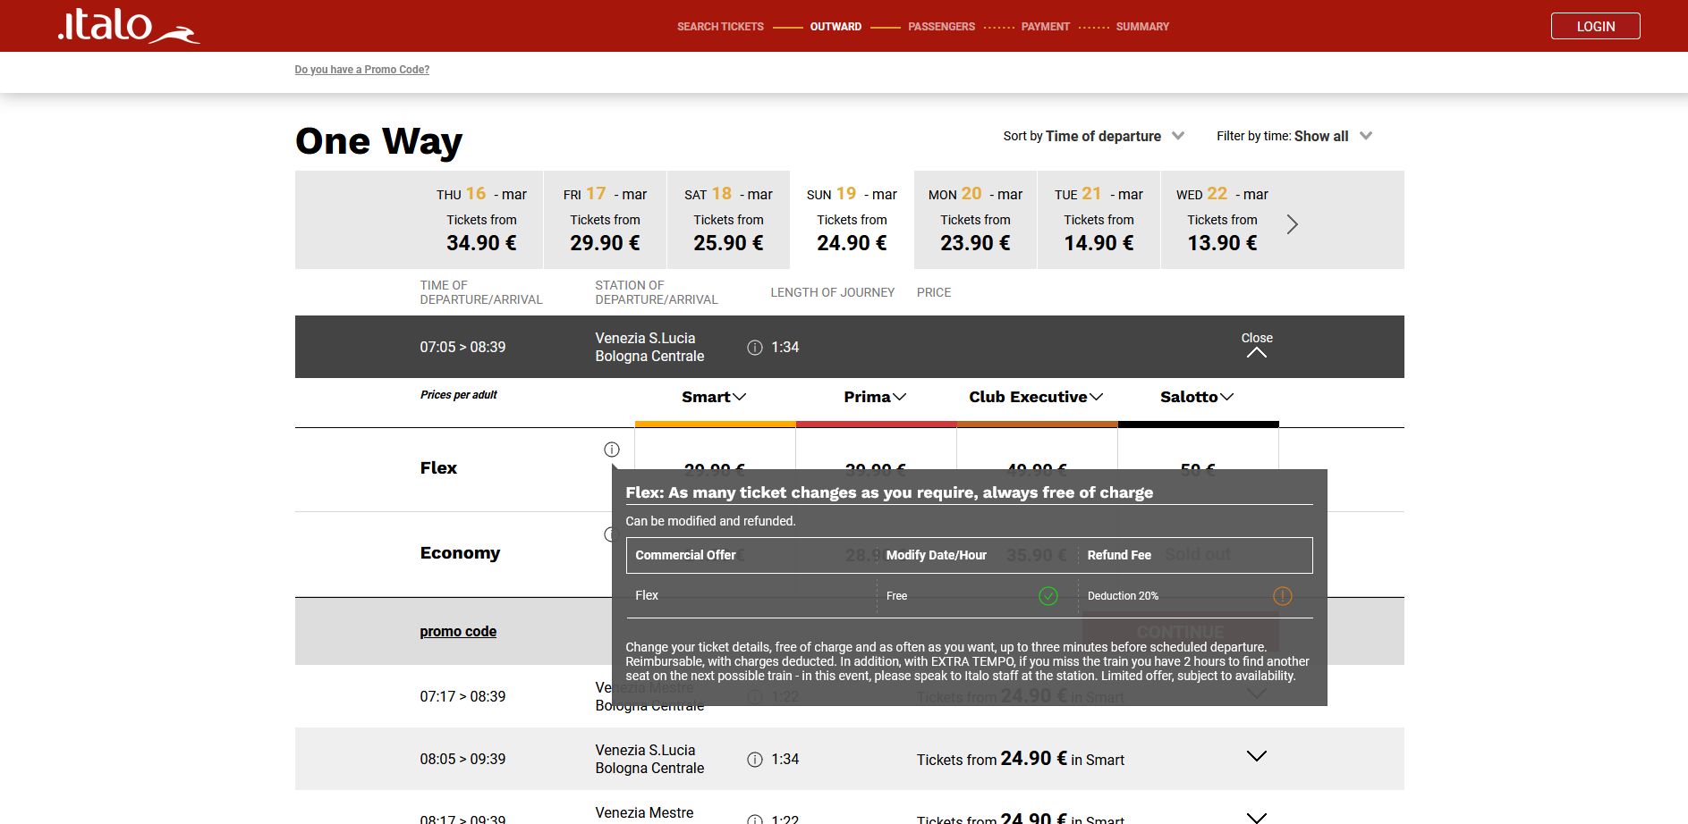
Task: Show next dates with right arrow
Action: pyautogui.click(x=1292, y=224)
